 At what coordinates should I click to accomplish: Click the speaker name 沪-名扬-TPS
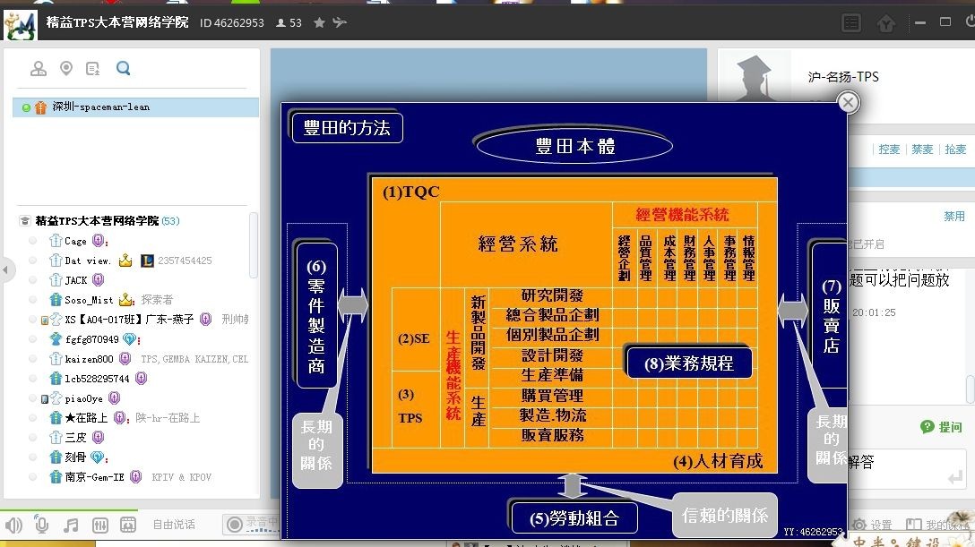pyautogui.click(x=843, y=76)
